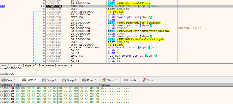
Task: Select the mov dword ptr ss:[ebp-C],eax instruction
Action: coord(133,6)
